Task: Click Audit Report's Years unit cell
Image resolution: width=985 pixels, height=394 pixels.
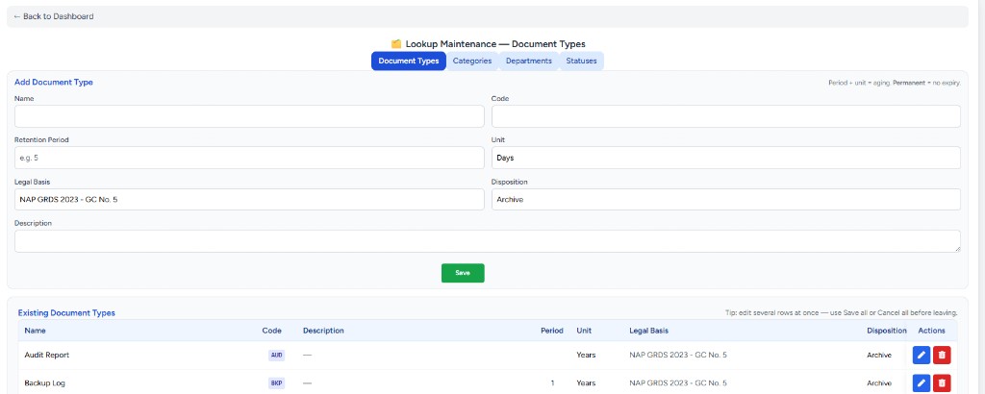Action: (586, 356)
